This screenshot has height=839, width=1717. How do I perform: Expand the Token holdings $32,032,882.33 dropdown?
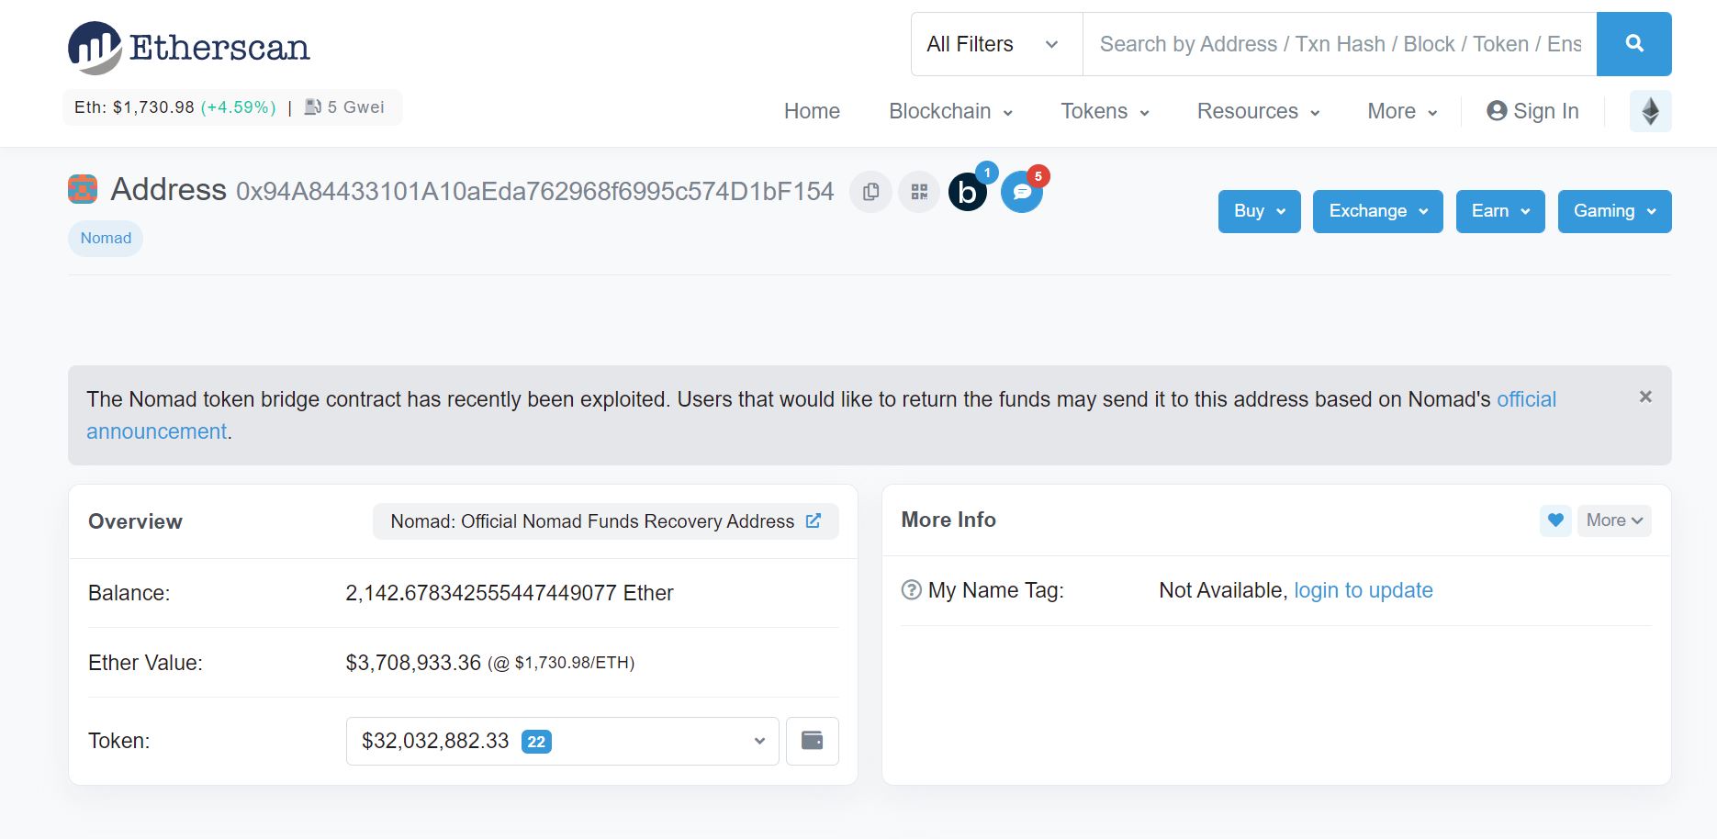(562, 741)
